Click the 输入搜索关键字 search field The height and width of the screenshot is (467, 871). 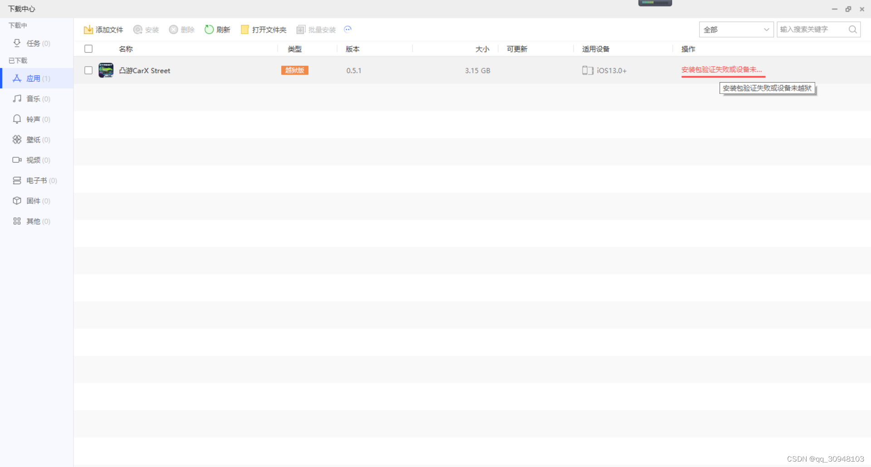click(x=812, y=29)
